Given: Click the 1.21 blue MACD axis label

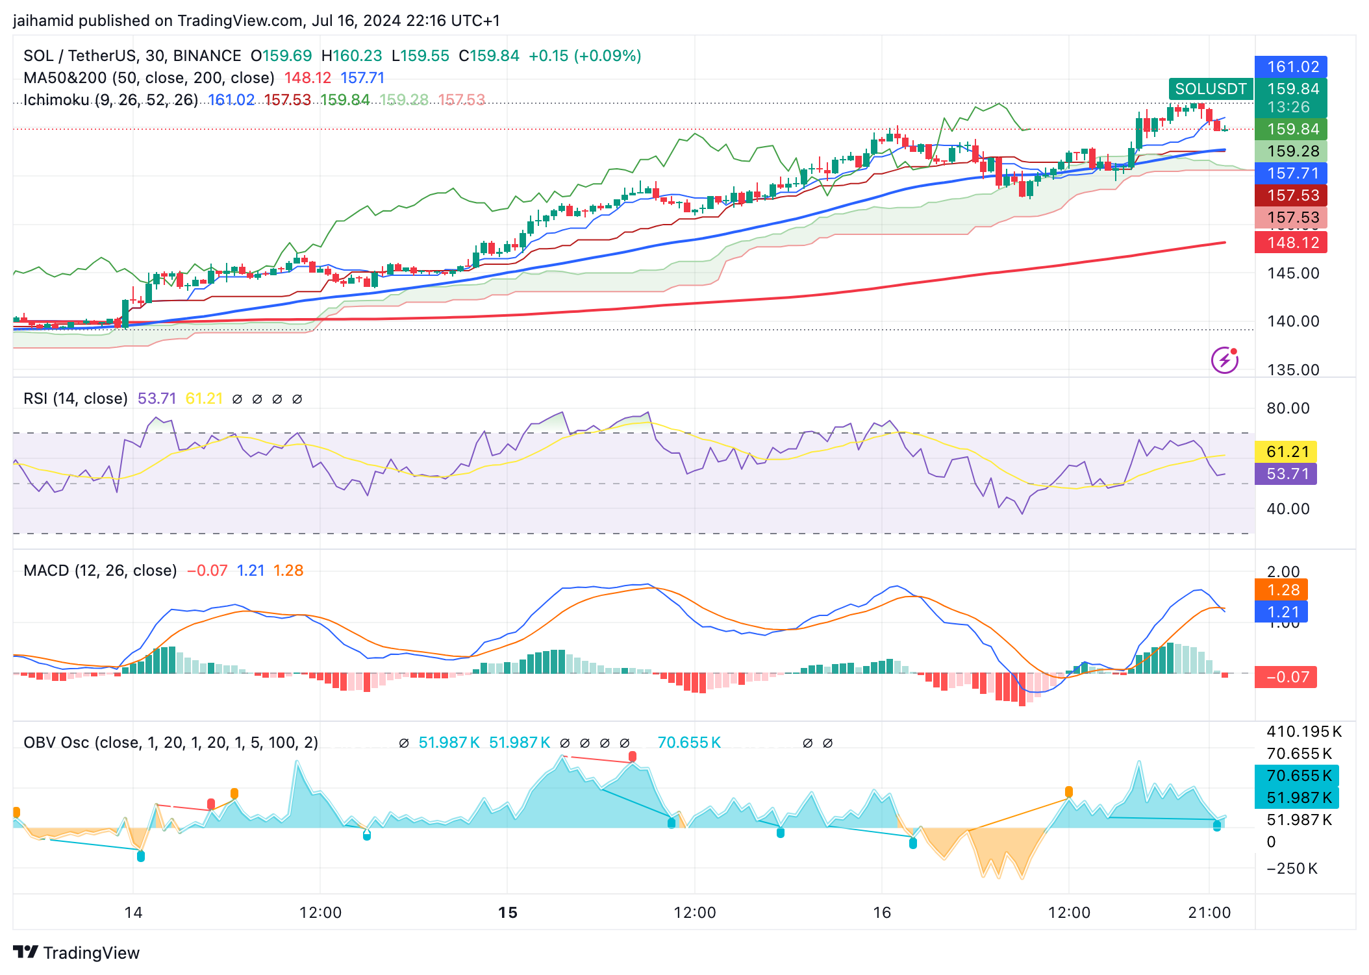Looking at the screenshot, I should click(x=1281, y=612).
